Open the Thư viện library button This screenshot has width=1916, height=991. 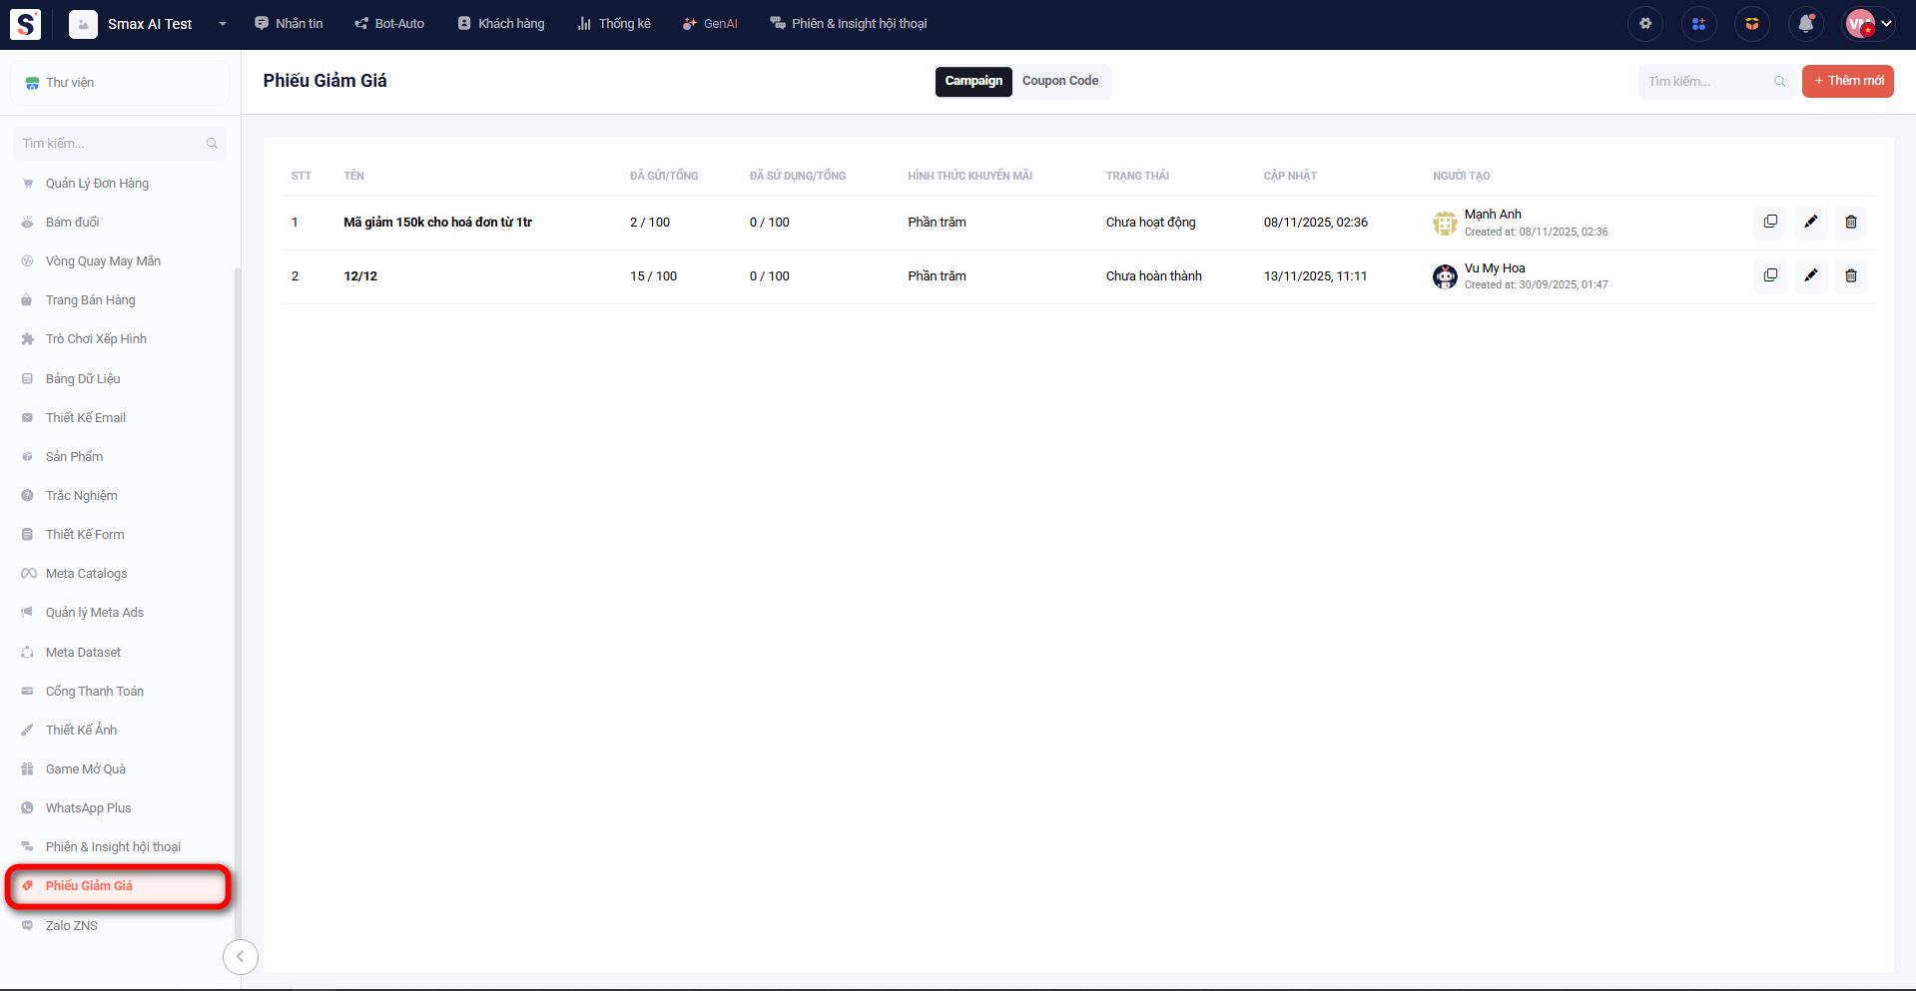point(120,83)
